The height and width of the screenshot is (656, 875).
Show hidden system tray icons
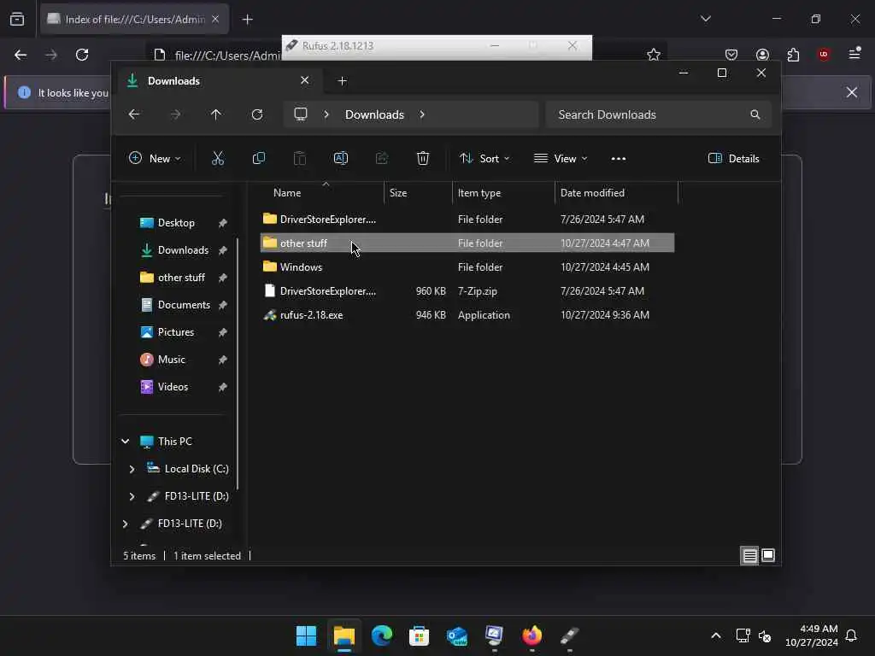(x=716, y=635)
